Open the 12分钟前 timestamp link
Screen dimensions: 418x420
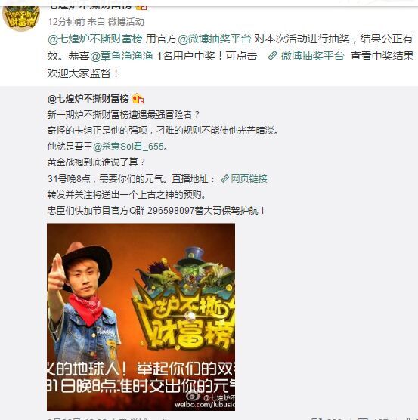(67, 22)
